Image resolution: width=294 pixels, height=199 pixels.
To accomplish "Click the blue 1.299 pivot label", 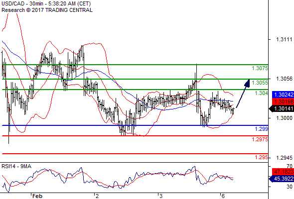I will pyautogui.click(x=262, y=129).
